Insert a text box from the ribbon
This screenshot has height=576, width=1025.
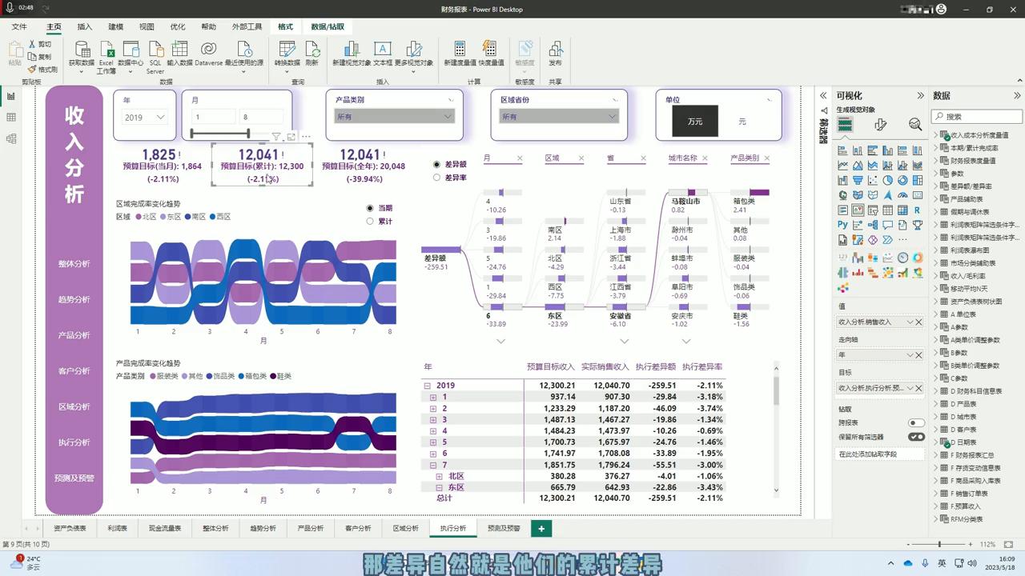tap(383, 50)
